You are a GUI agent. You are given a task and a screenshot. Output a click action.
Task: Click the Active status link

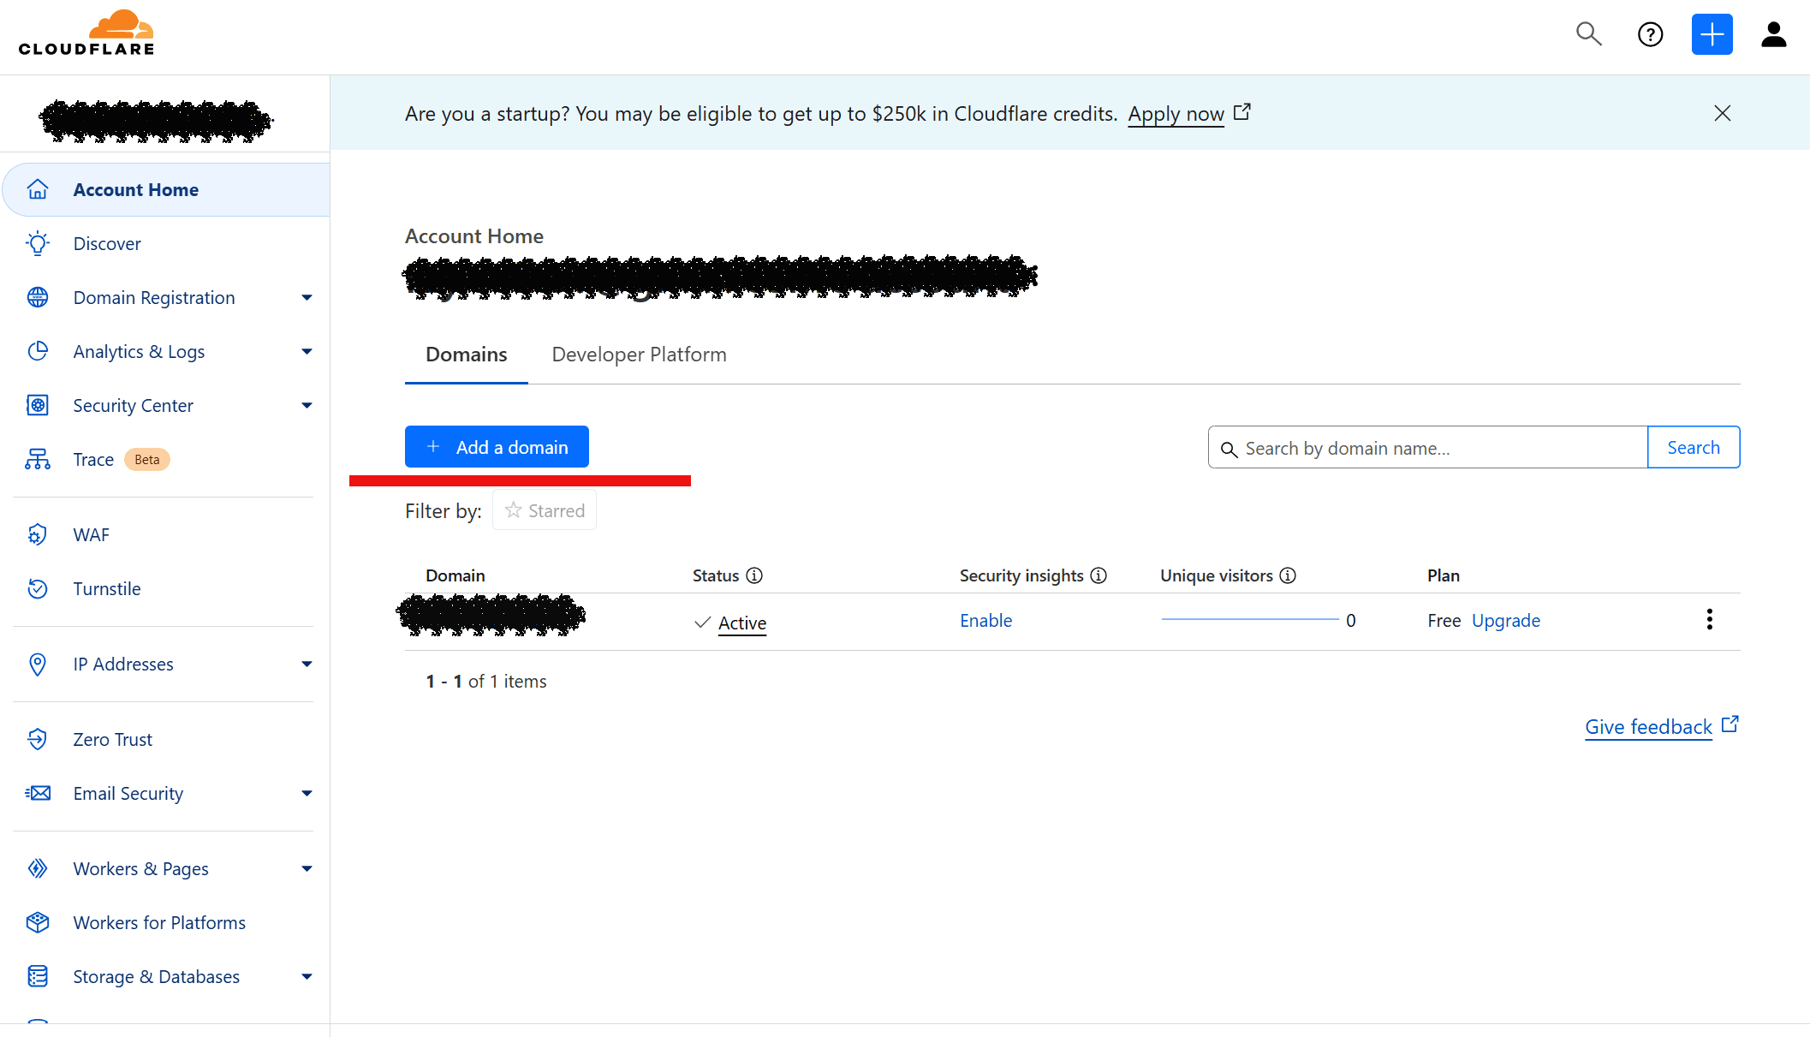(x=742, y=623)
